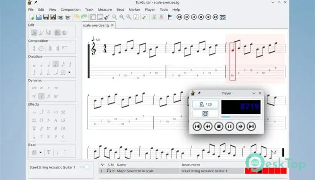Image resolution: width=315 pixels, height=180 pixels.
Task: Open the chord dropdown arrow in the Beat panel
Action: (40, 152)
